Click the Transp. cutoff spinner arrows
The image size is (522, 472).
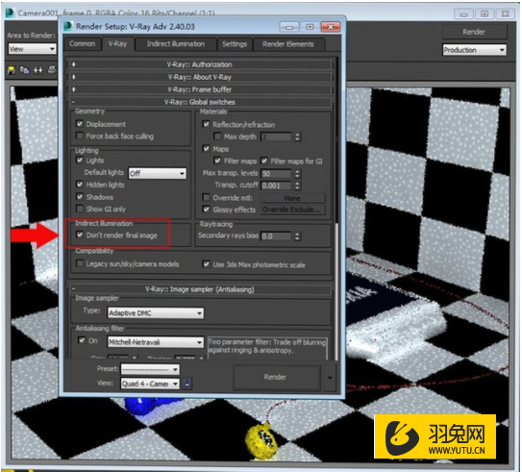pos(297,186)
